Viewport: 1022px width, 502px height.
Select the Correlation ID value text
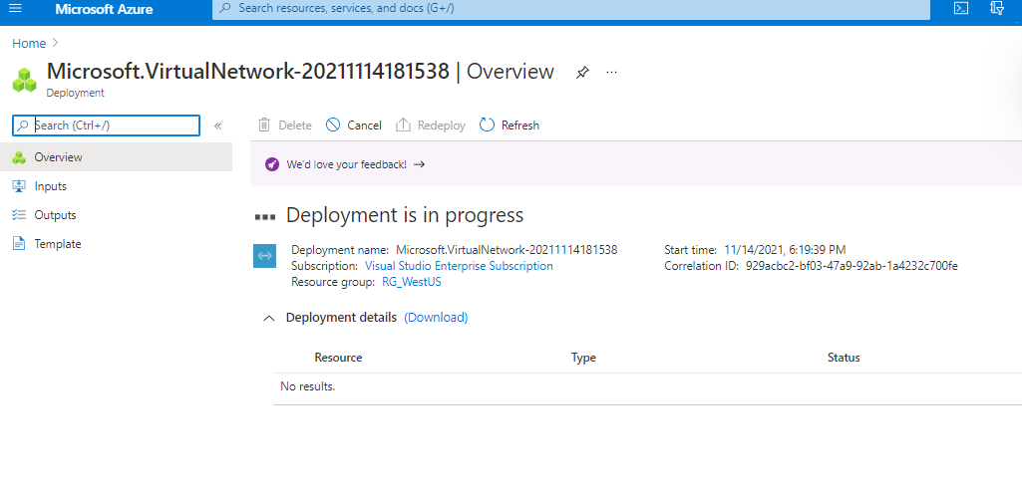852,266
